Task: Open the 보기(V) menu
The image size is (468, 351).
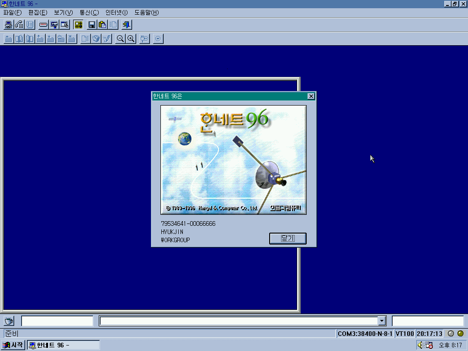Action: tap(63, 12)
